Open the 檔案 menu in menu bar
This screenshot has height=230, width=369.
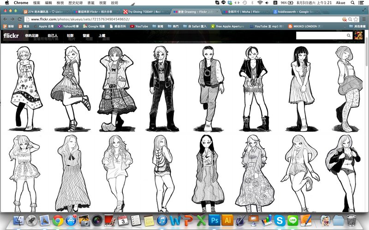(36, 3)
